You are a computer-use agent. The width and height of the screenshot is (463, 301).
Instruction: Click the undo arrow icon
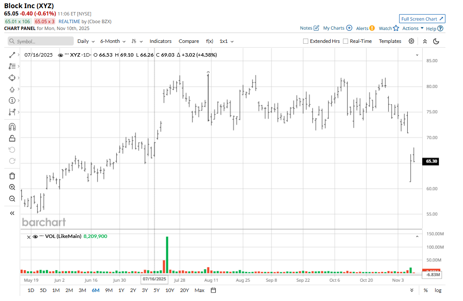12,150
